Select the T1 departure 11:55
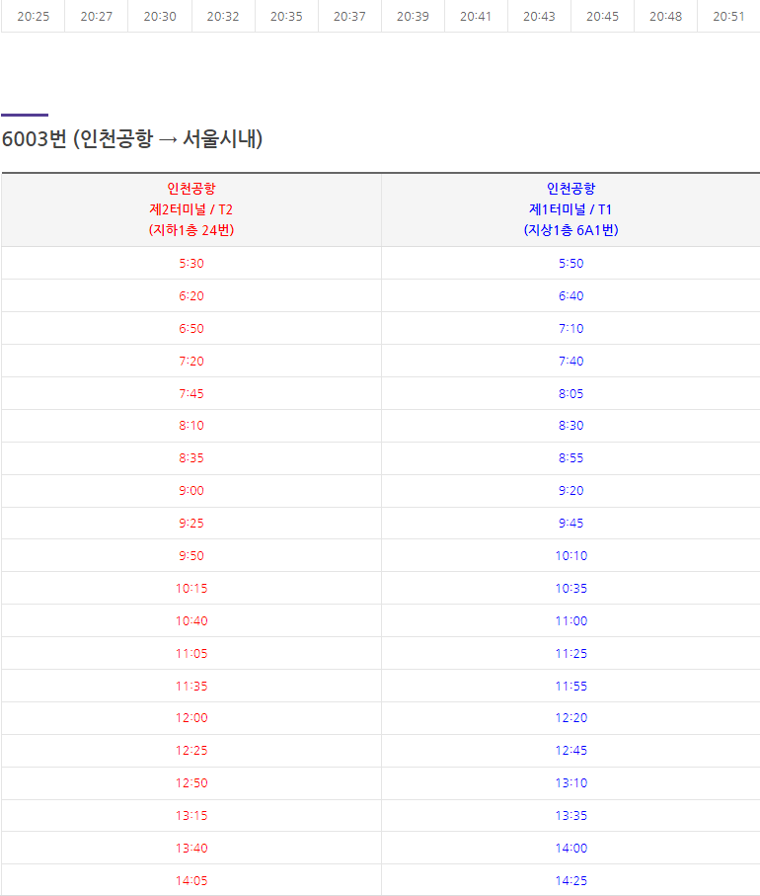Viewport: 760px width, 896px height. pyautogui.click(x=571, y=686)
